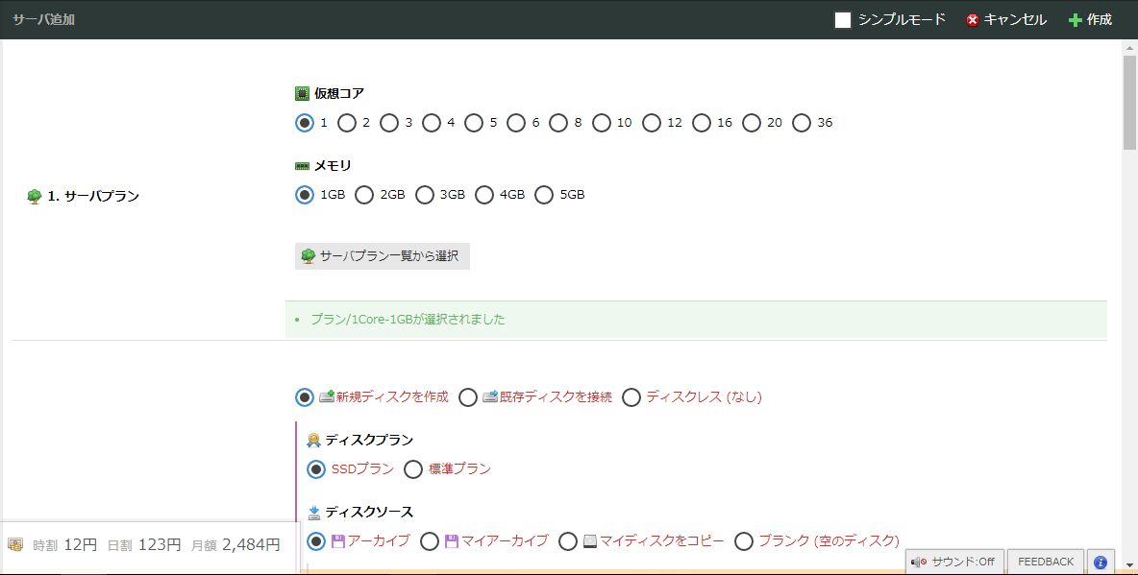
Task: Choose 4GB memory
Action: click(484, 195)
